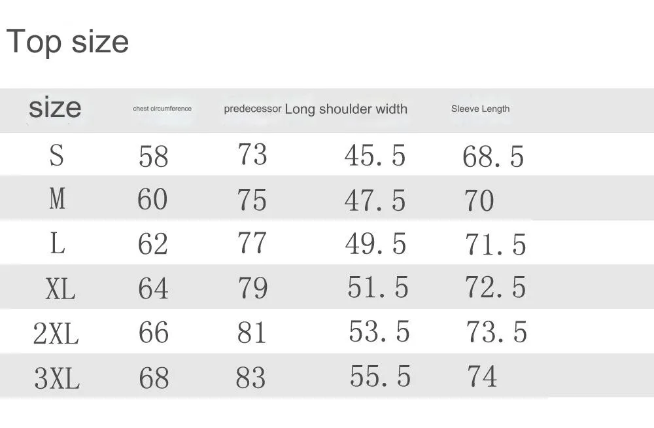The image size is (654, 428).
Task: Select the L size row label
Action: [58, 243]
